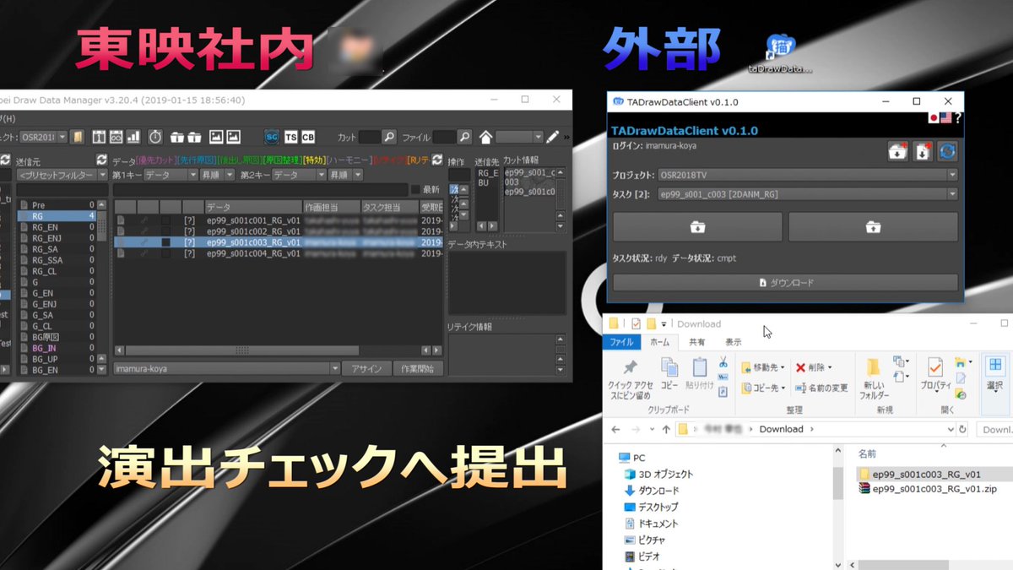
Task: Click the file download icon in TADrawDataClient header
Action: point(922,151)
